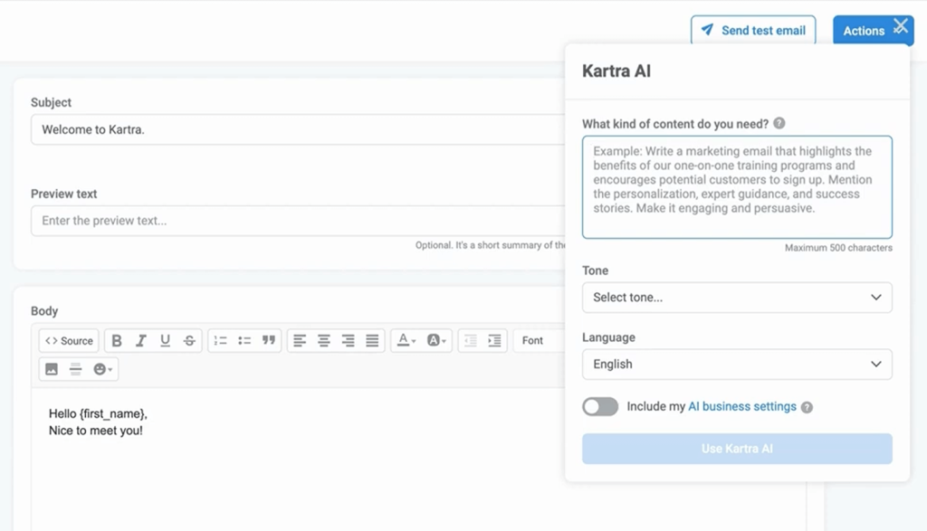Viewport: 927px width, 531px height.
Task: Select the Bold formatting icon
Action: (x=117, y=341)
